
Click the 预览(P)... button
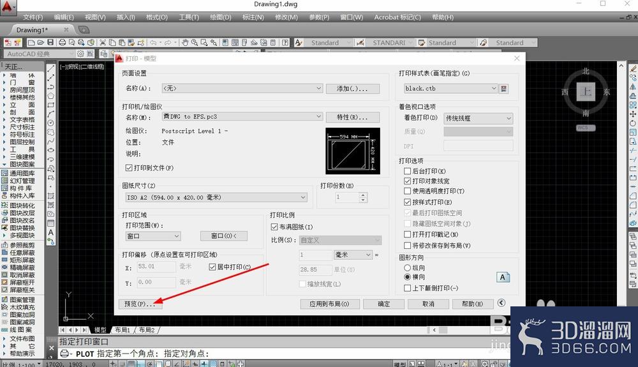point(140,304)
